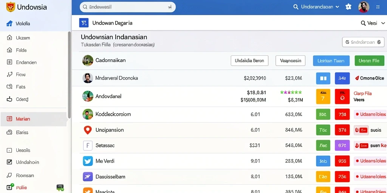Select the Marian sidebar item
387x193 pixels.
[33, 119]
